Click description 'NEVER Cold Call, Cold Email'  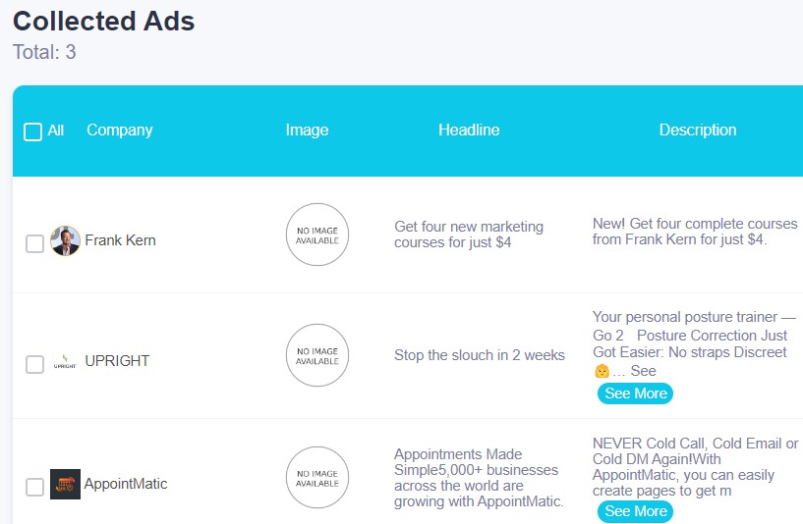pos(696,467)
